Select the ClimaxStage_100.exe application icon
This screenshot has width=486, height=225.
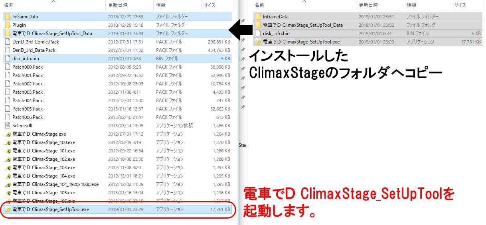tap(8, 143)
